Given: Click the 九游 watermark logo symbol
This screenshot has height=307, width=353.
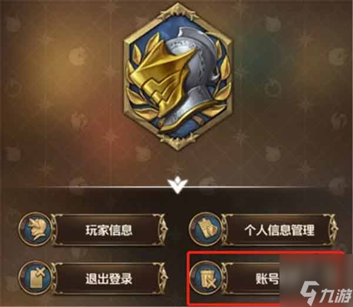Looking at the screenshot, I should 310,293.
